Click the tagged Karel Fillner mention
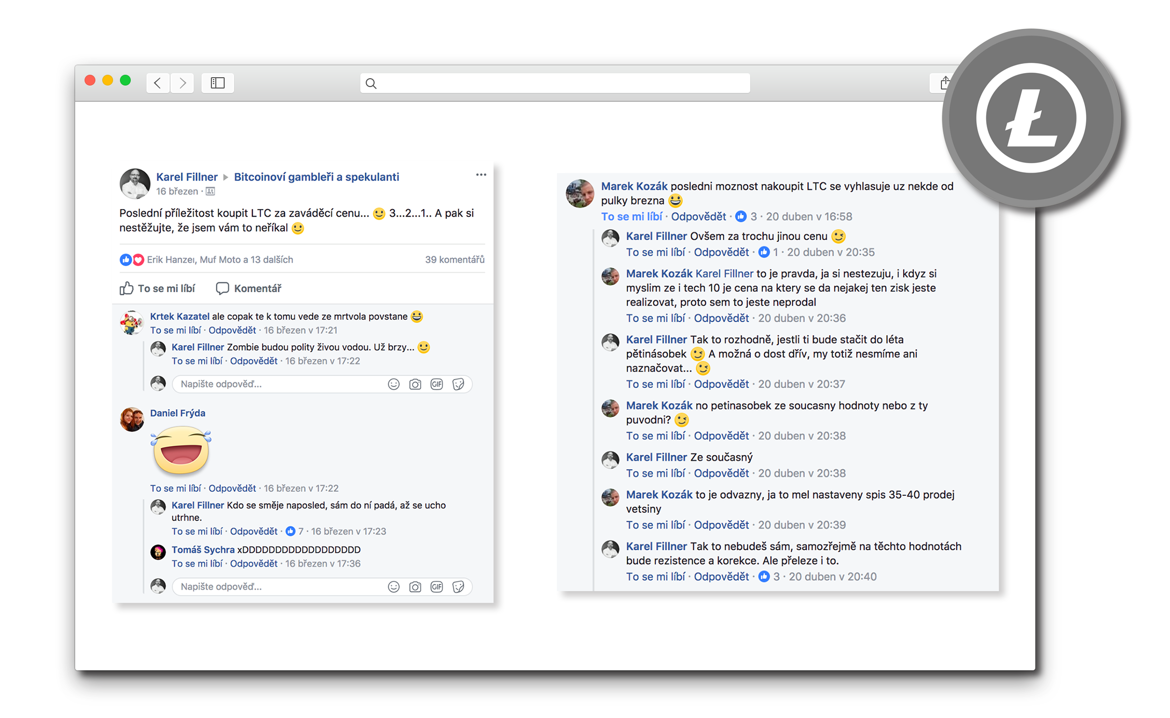The height and width of the screenshot is (718, 1170). [x=724, y=273]
